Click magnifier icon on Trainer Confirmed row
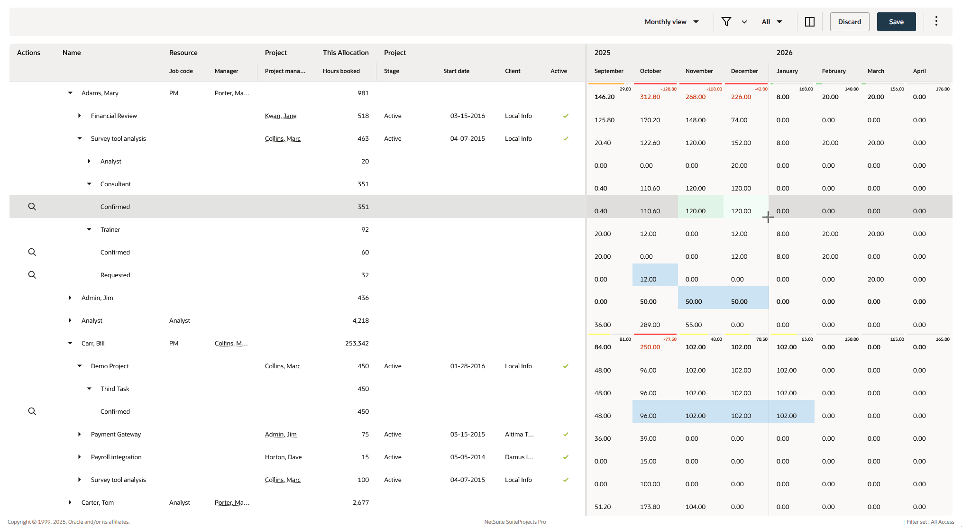This screenshot has height=527, width=962. [32, 252]
